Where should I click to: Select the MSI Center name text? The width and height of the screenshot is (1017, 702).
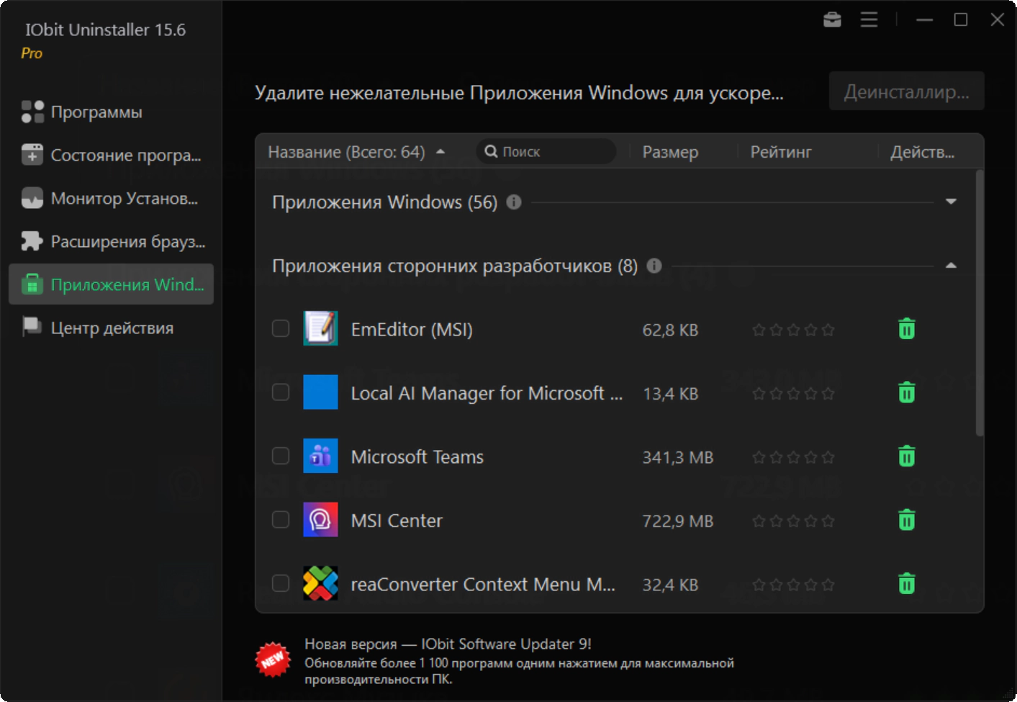click(397, 520)
